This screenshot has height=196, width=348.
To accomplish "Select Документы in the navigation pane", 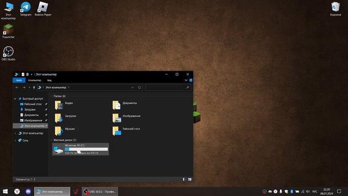I will 32,115.
